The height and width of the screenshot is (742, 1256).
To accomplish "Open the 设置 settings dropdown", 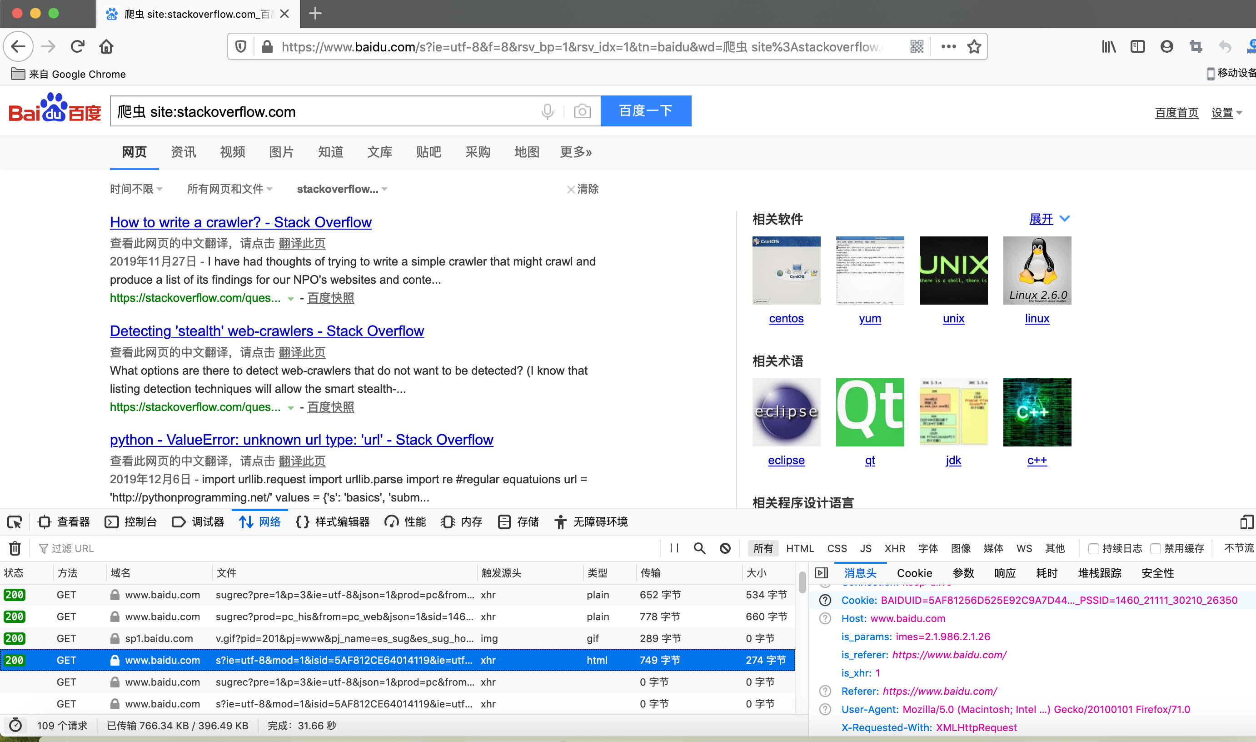I will pos(1226,112).
